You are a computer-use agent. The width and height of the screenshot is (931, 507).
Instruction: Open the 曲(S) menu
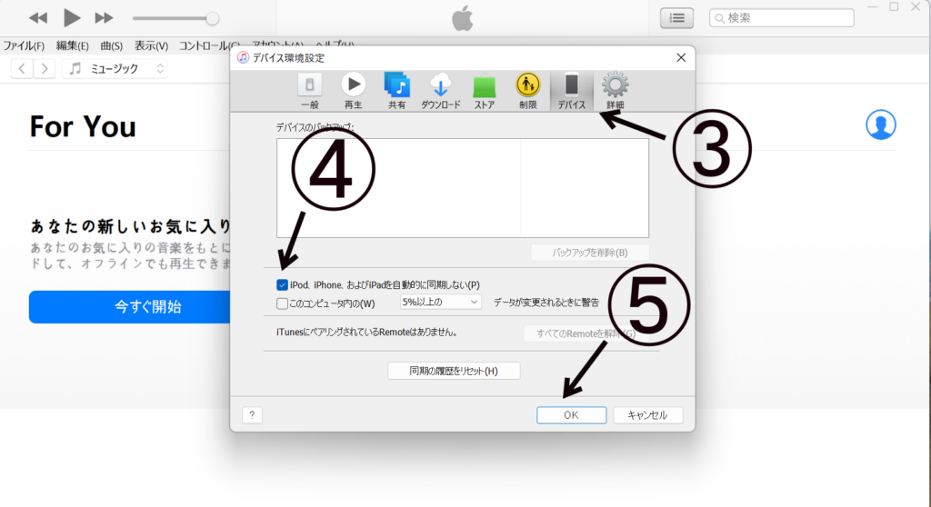pos(112,45)
